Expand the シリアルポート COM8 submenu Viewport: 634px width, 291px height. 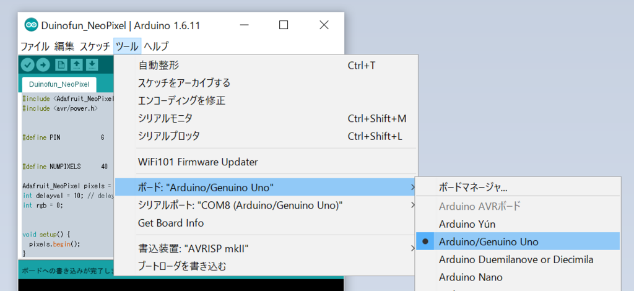[x=266, y=206]
